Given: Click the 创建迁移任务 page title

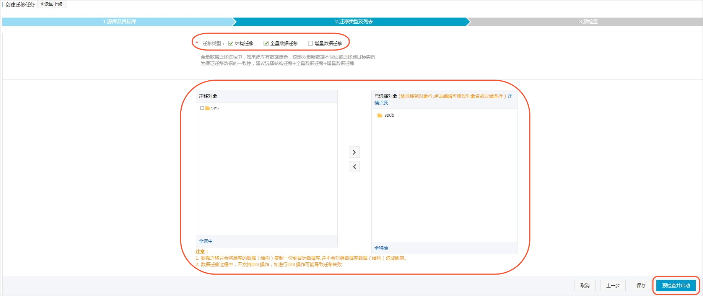Looking at the screenshot, I should [20, 5].
